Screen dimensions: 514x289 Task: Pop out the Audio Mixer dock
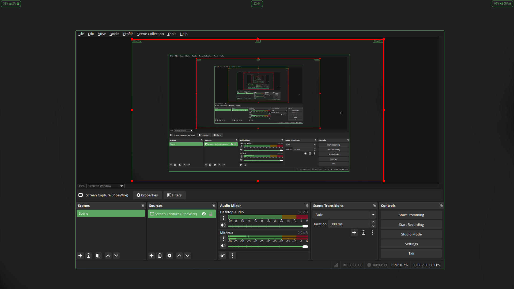click(307, 205)
